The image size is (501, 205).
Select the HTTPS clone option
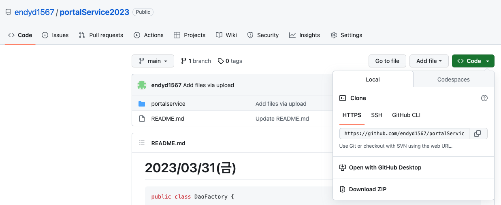(x=352, y=115)
